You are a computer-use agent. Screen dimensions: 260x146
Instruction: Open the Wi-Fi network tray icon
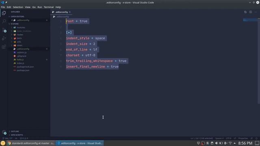pos(230,143)
